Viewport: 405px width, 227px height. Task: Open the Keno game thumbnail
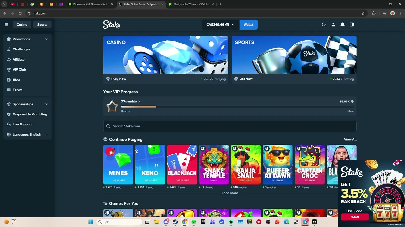tap(150, 165)
